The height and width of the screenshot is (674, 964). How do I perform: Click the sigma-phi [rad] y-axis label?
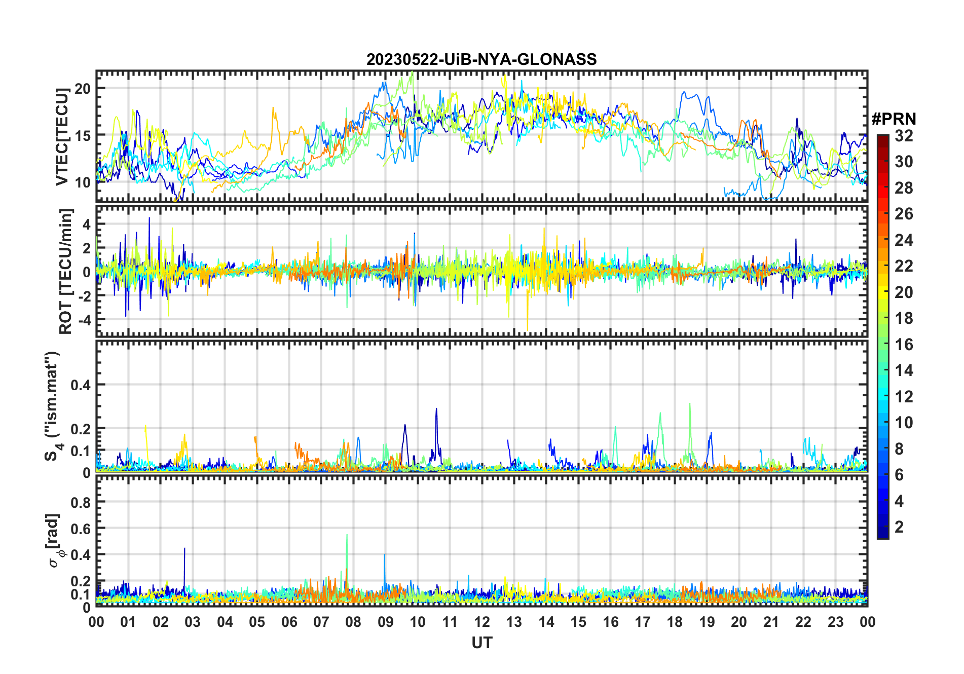pyautogui.click(x=55, y=541)
